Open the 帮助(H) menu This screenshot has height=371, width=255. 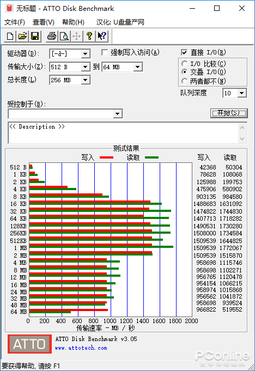coord(73,22)
